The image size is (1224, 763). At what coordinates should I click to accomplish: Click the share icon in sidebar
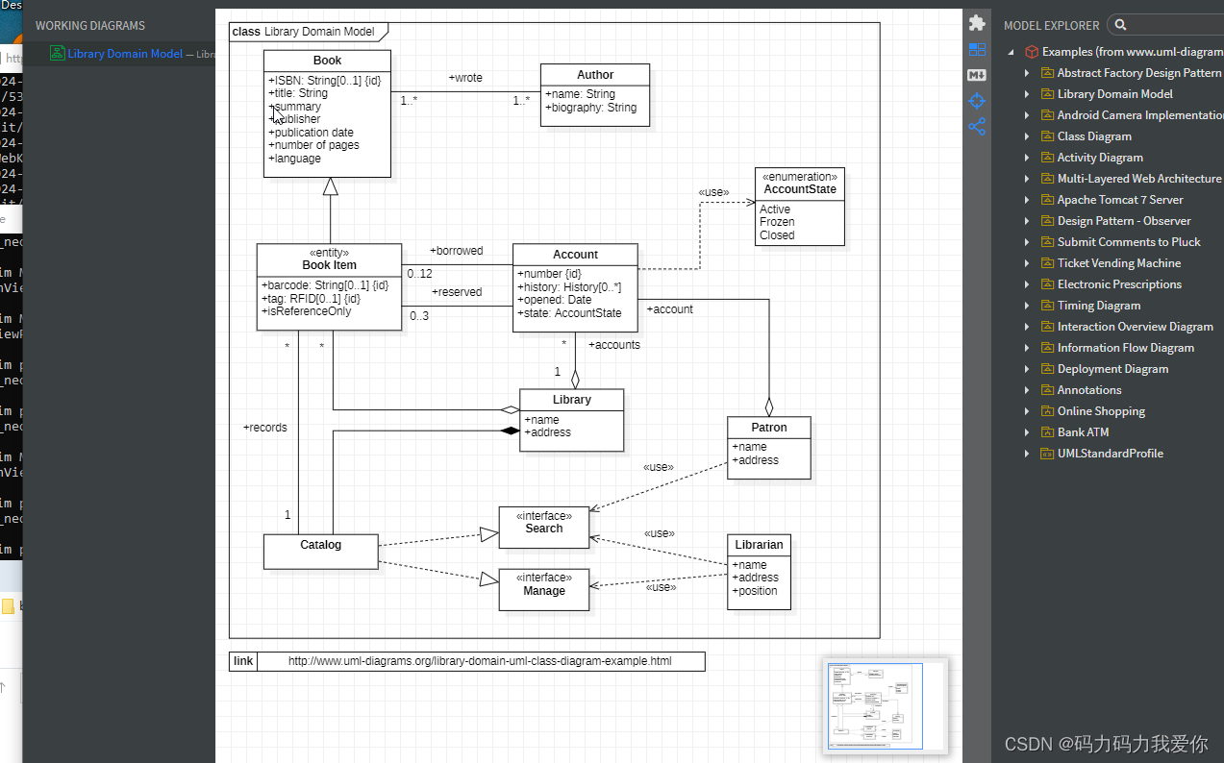click(x=977, y=127)
